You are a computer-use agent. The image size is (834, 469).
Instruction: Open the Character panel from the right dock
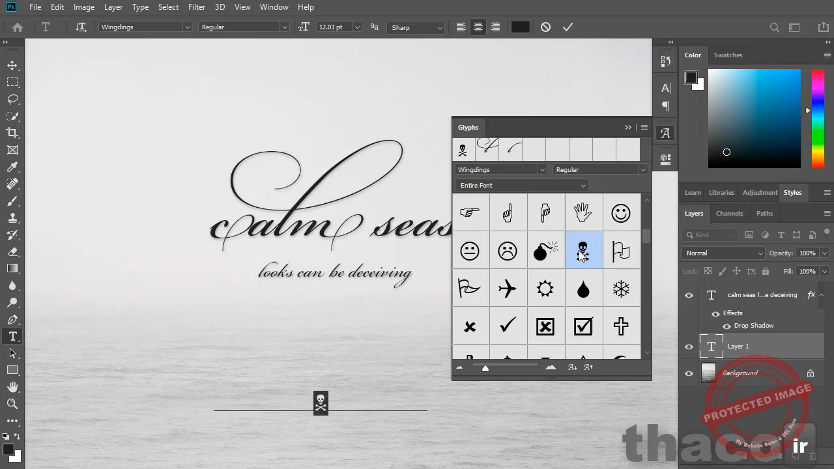(x=665, y=88)
